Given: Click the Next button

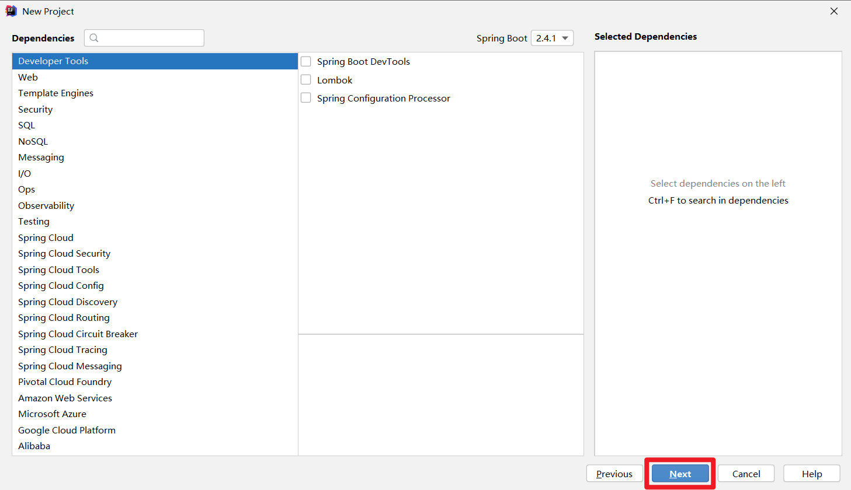Looking at the screenshot, I should pos(680,474).
